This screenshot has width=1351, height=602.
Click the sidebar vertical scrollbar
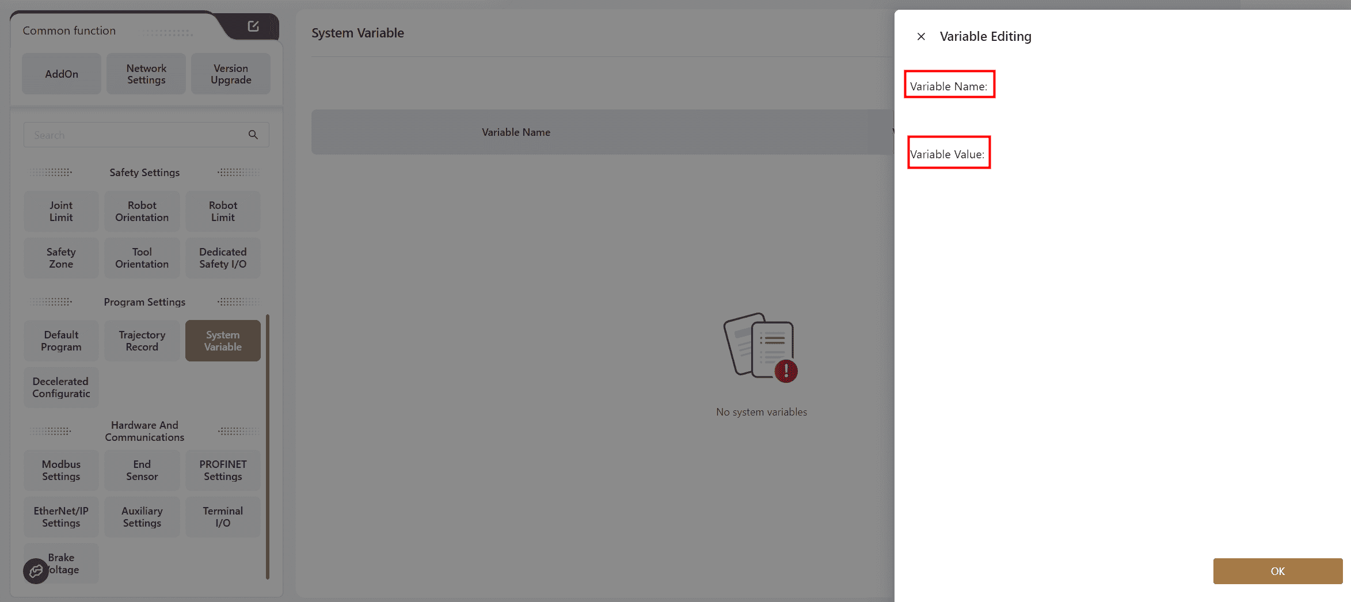coord(268,446)
